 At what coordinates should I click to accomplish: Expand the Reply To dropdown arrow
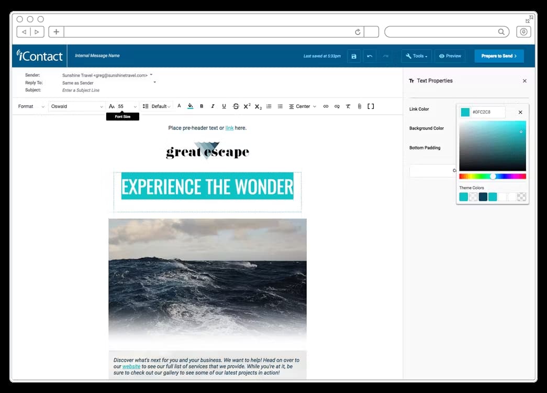154,82
